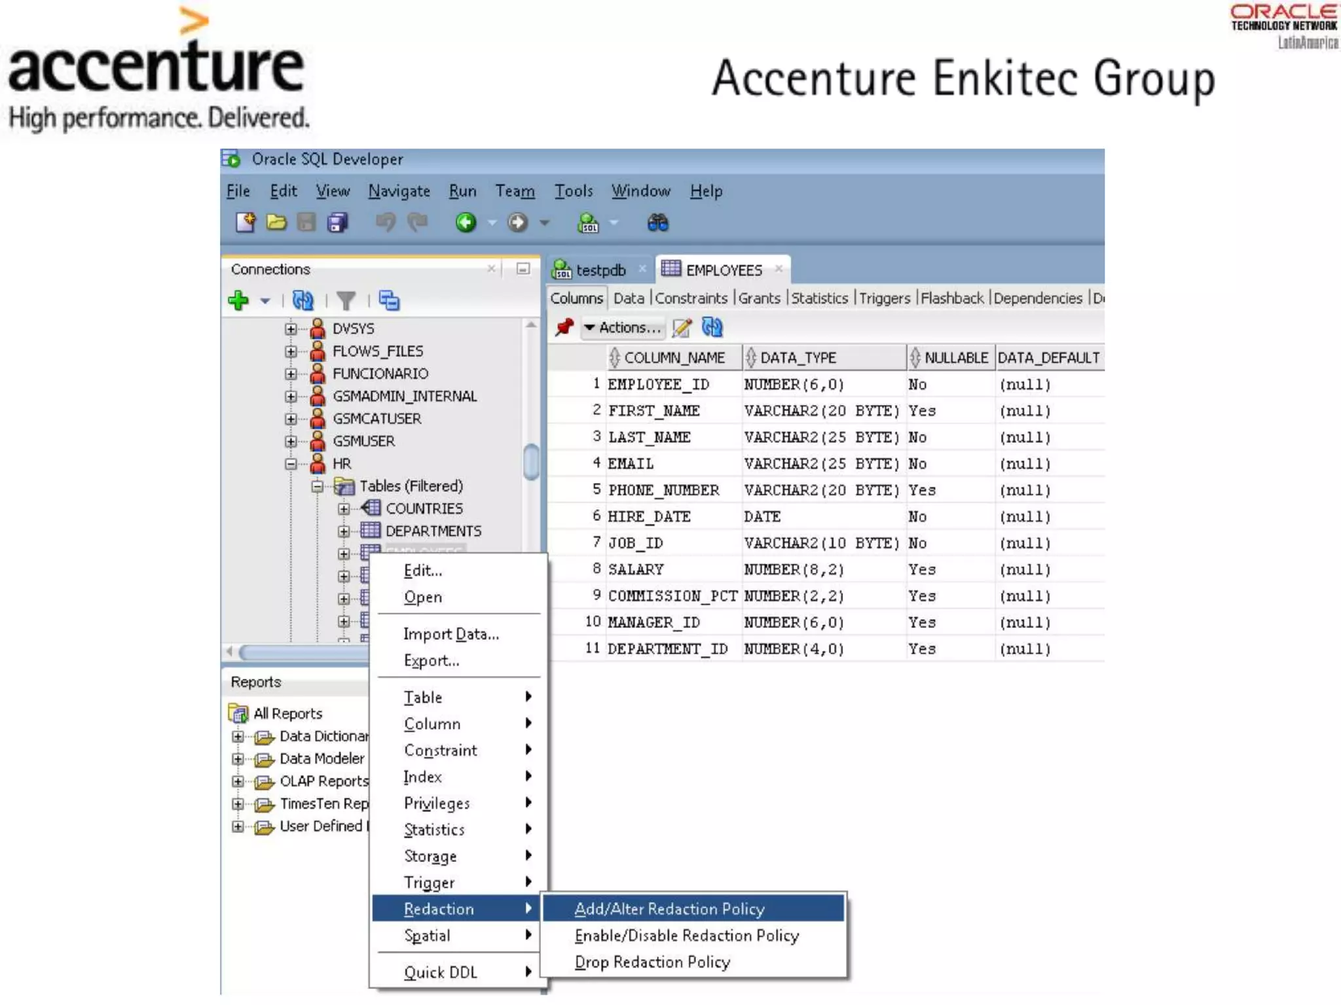1341x1005 pixels.
Task: Select Enable/Disable Redaction Policy menu item
Action: coord(686,936)
